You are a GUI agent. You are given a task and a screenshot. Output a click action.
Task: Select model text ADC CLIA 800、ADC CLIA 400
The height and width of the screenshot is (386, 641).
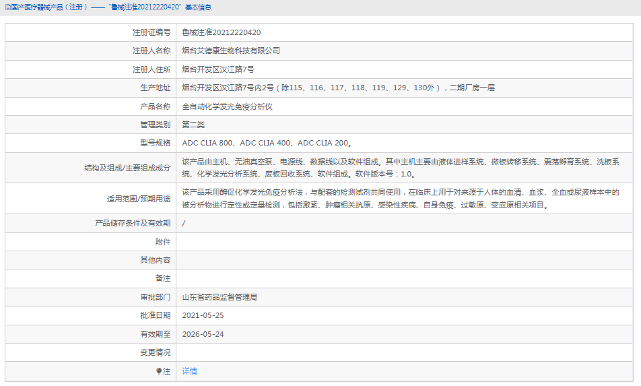click(x=236, y=143)
